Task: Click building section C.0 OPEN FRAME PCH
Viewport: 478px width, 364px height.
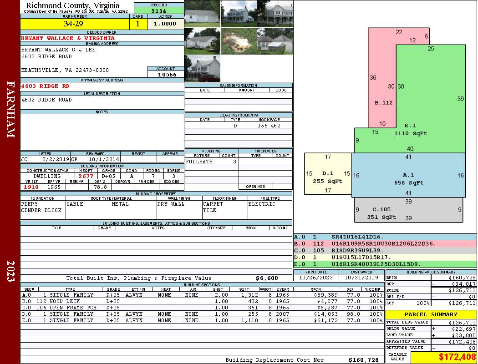Action: (x=203, y=308)
